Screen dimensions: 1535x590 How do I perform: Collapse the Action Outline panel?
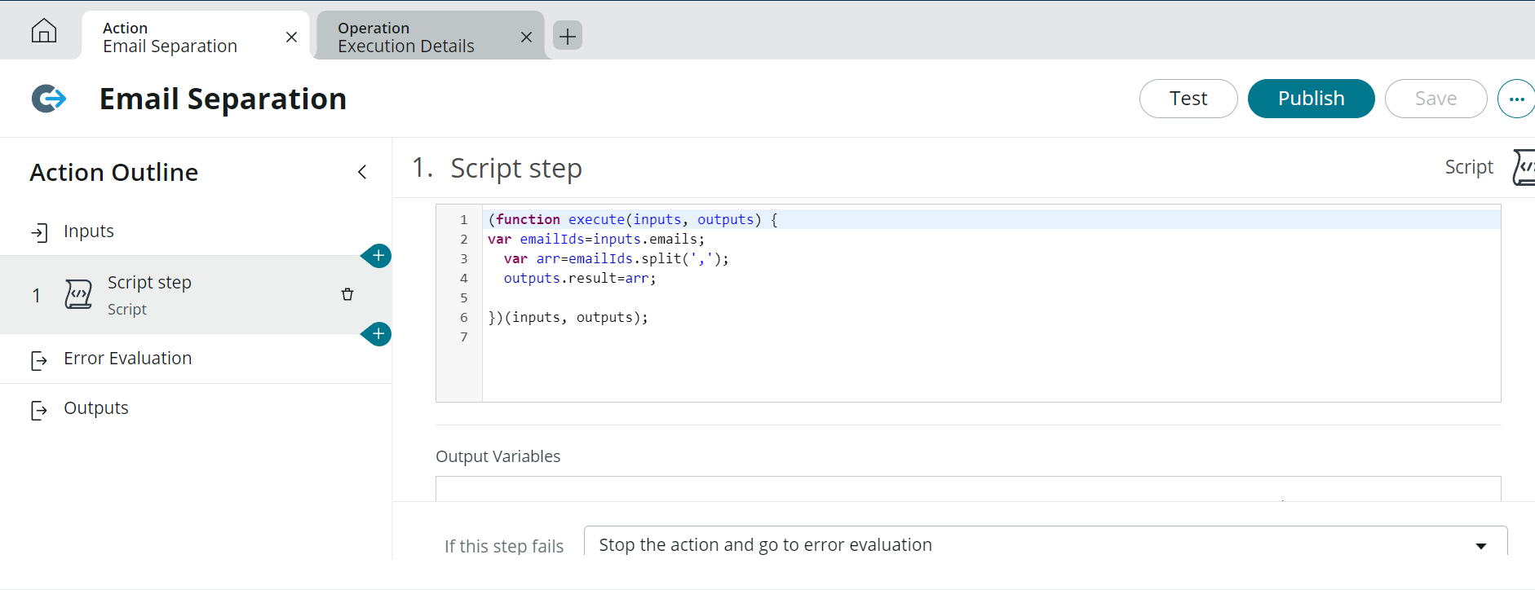362,172
